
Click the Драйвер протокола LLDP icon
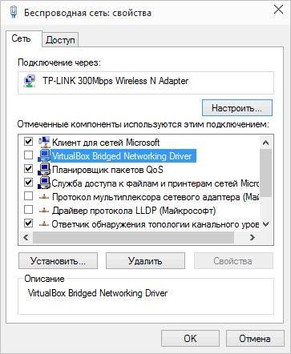[44, 211]
